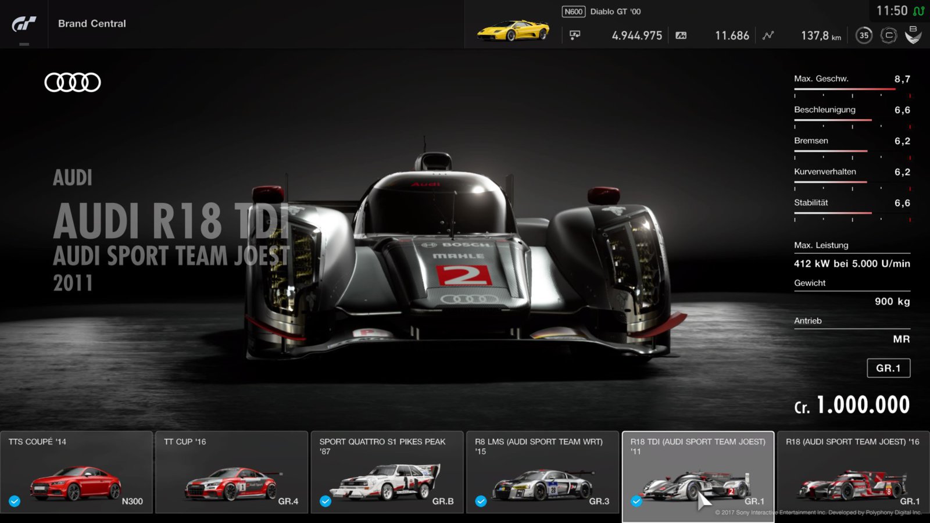Click the distance driven graph icon
This screenshot has height=523, width=930.
(x=768, y=35)
